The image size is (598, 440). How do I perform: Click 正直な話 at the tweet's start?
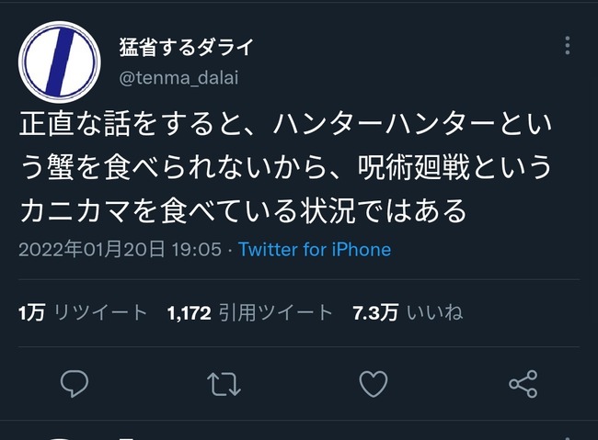(75, 124)
